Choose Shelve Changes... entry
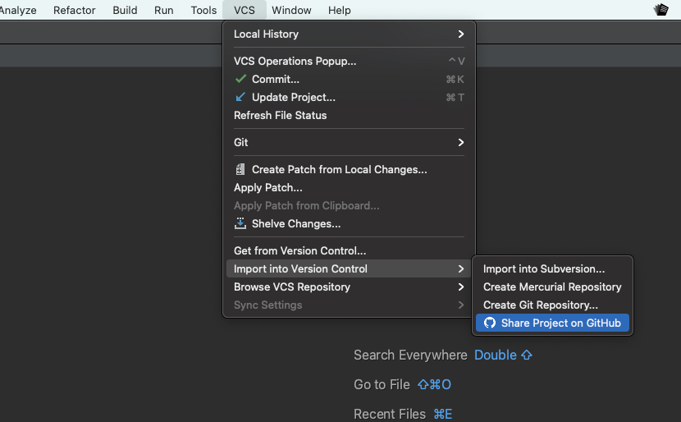This screenshot has height=422, width=681. tap(349, 224)
